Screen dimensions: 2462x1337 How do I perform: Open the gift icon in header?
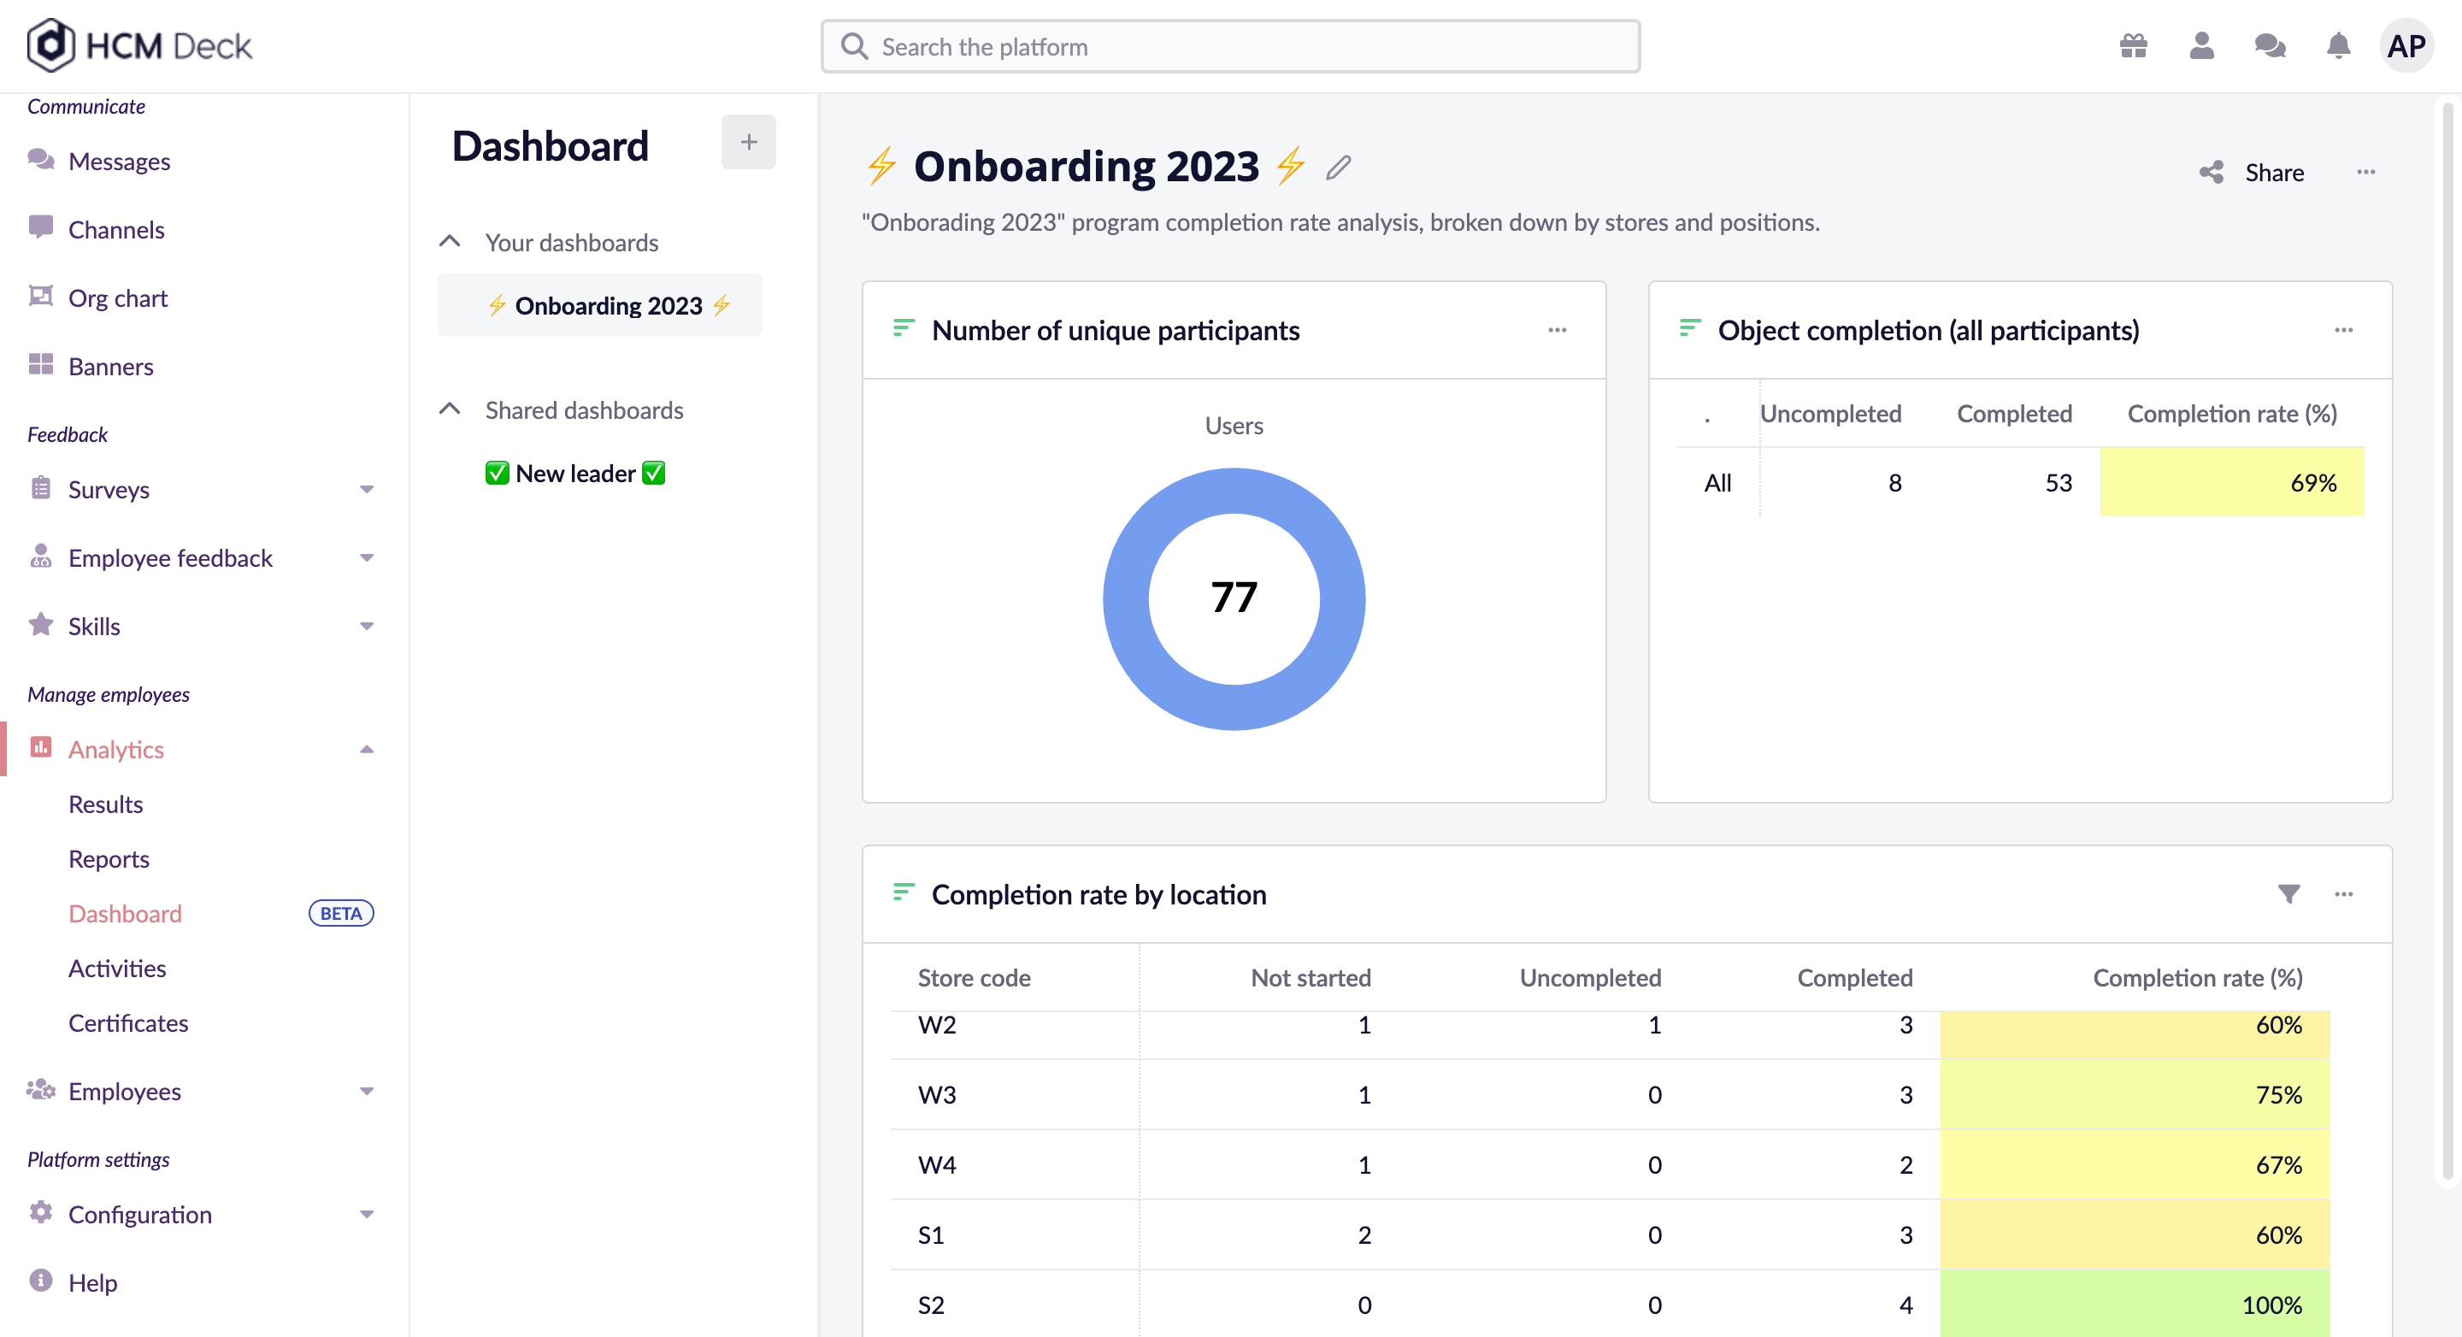(2133, 46)
